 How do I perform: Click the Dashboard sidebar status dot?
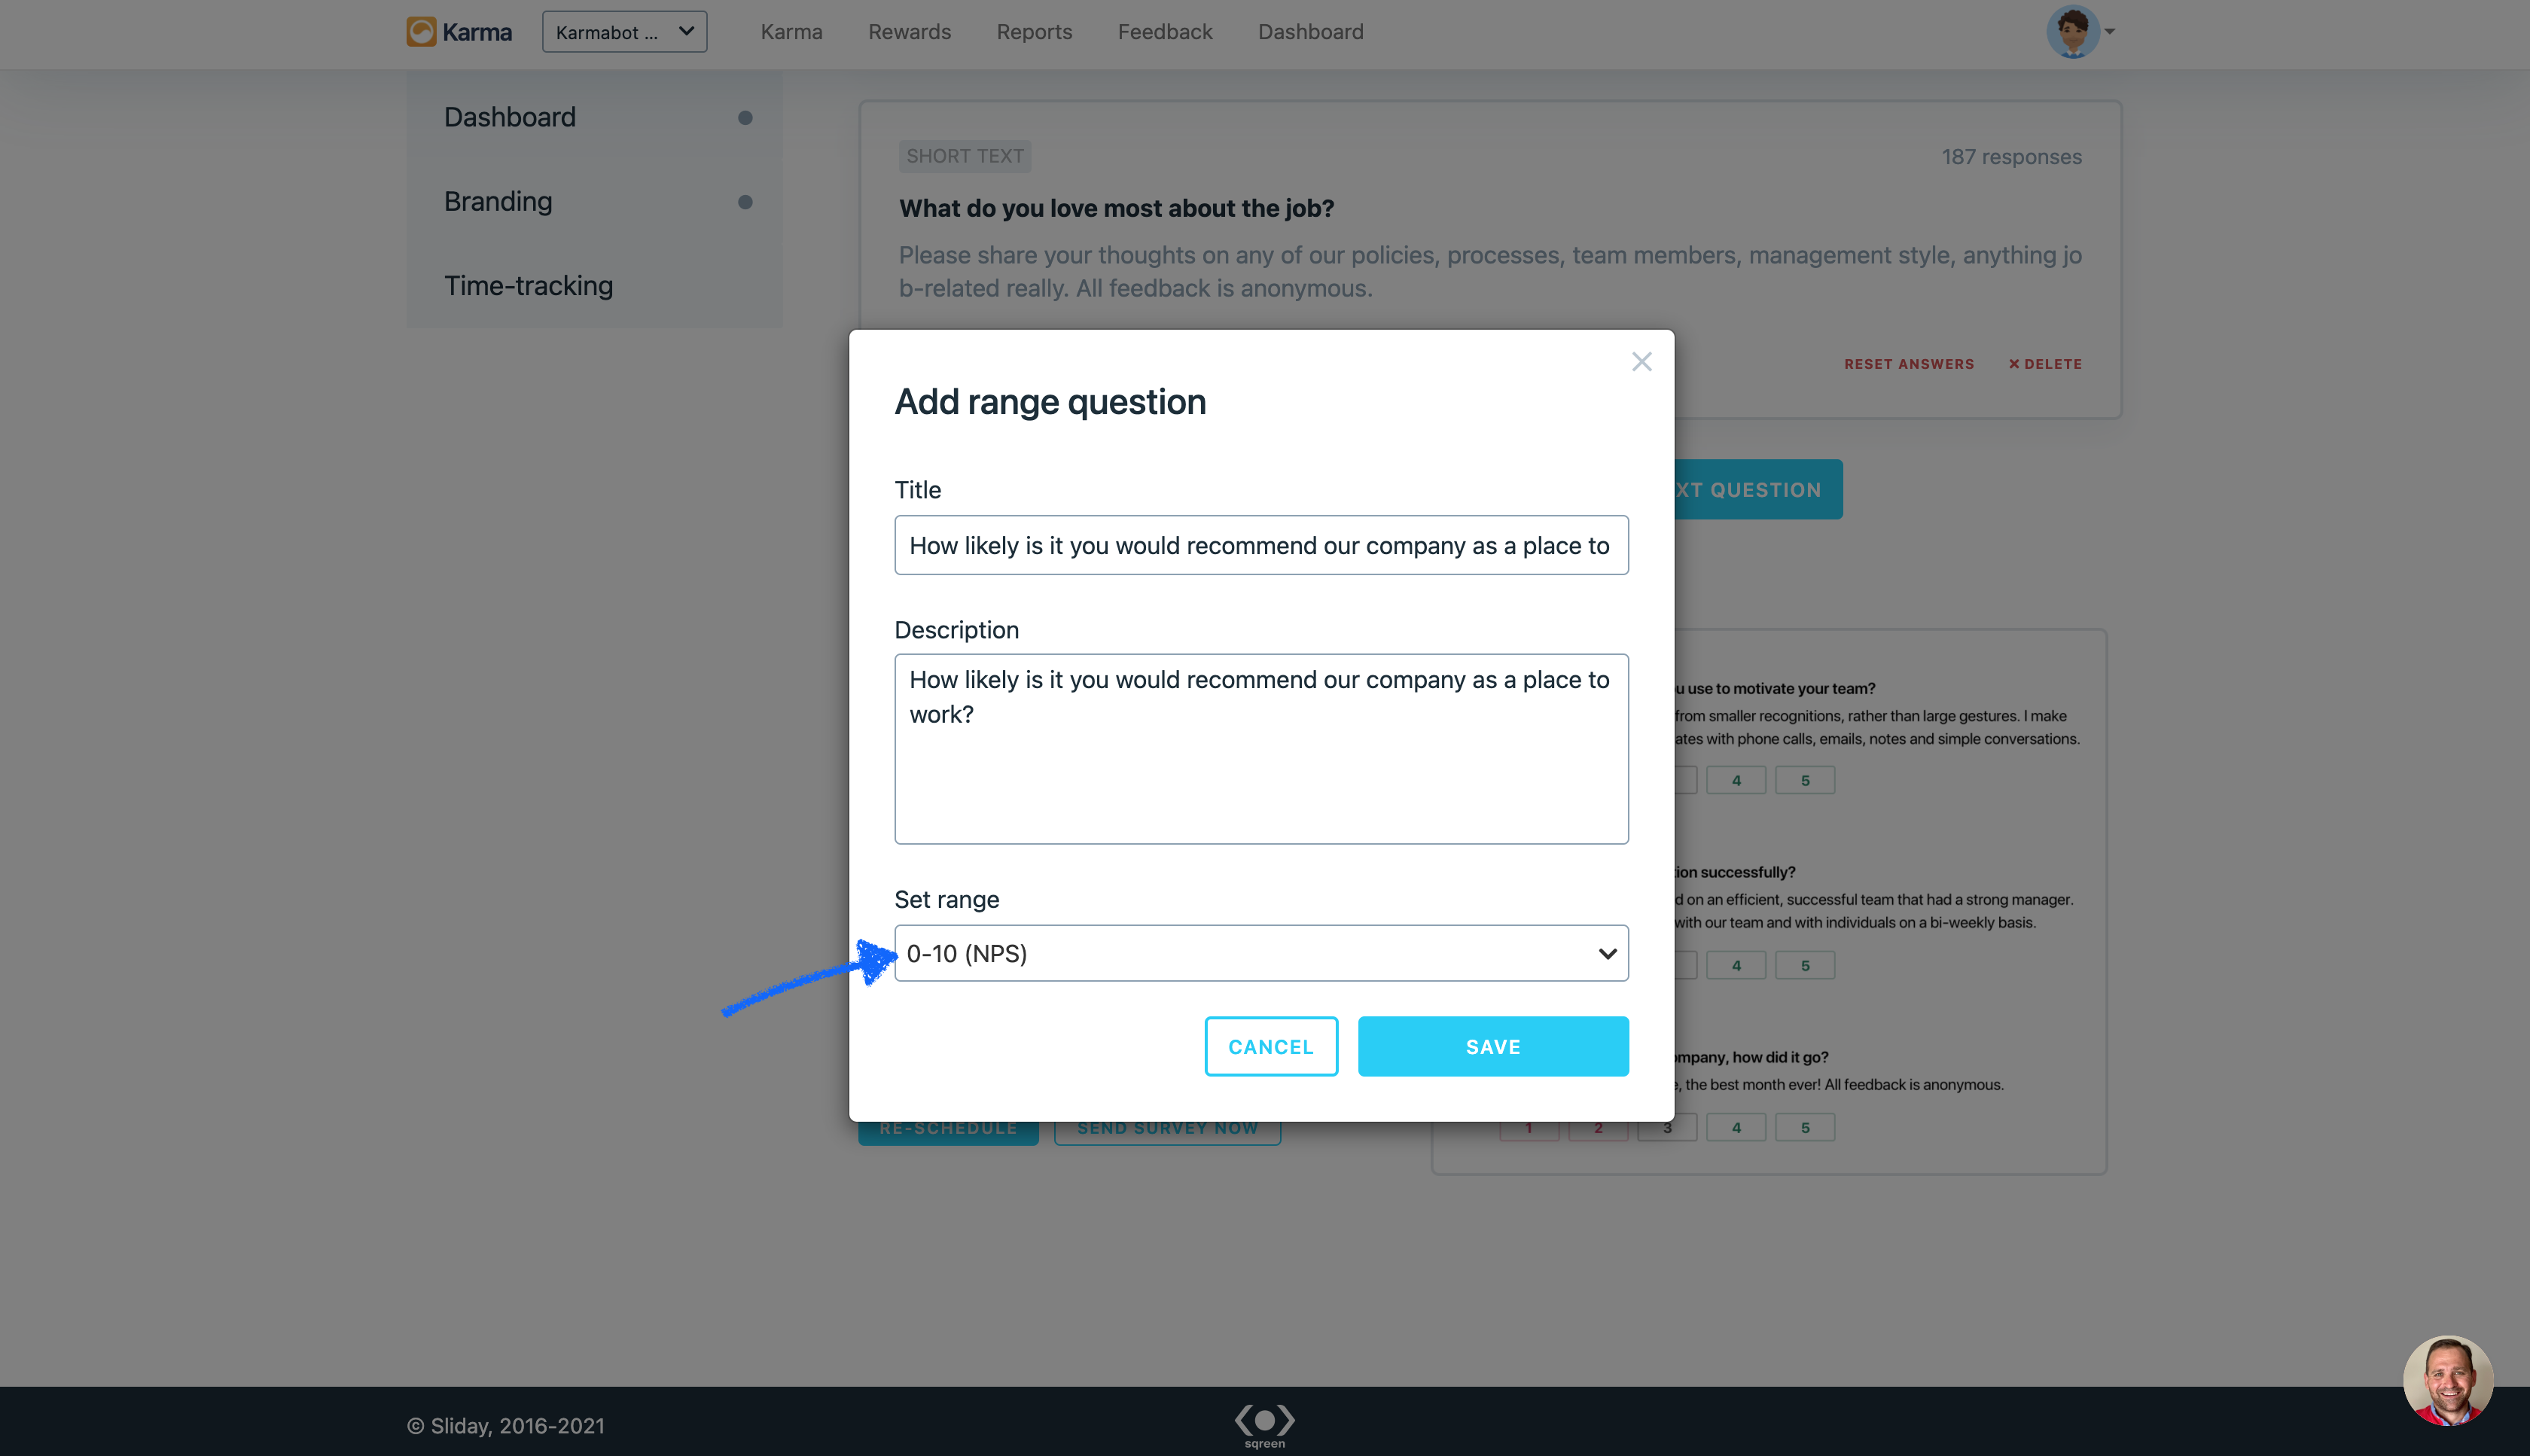(745, 118)
